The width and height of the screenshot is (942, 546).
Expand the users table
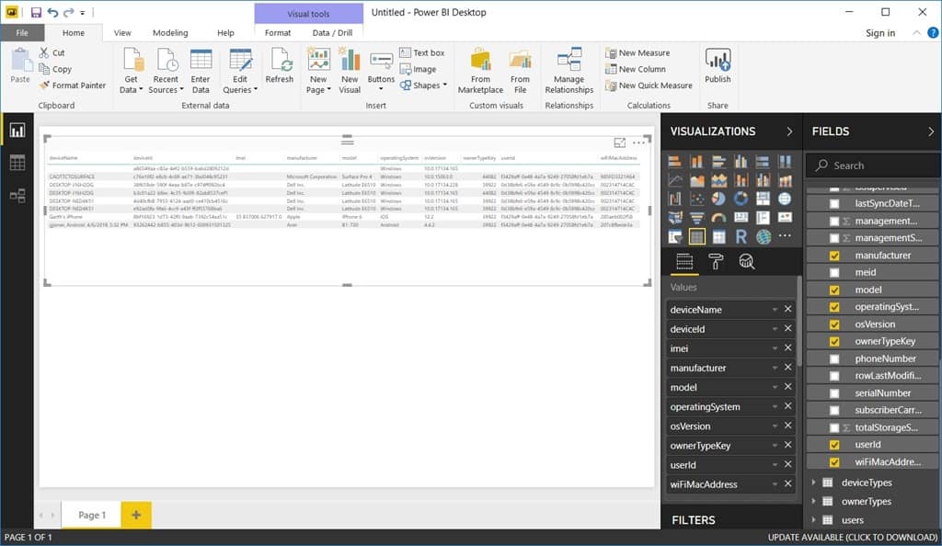coord(813,520)
